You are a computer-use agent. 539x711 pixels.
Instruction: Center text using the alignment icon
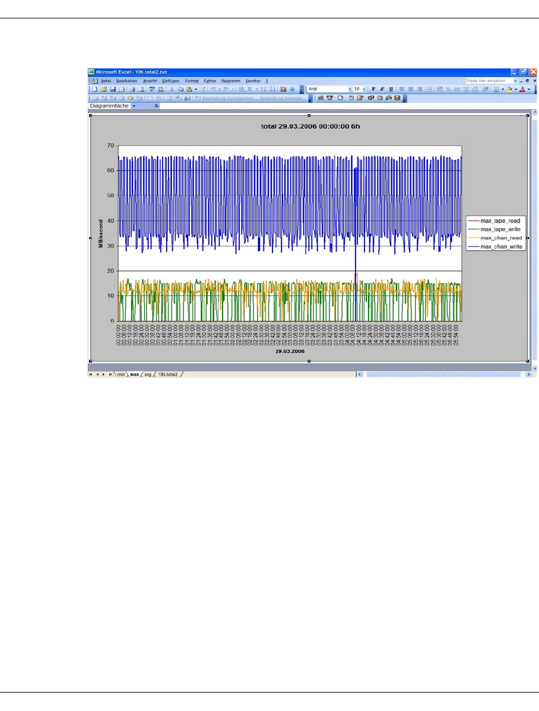pos(411,89)
